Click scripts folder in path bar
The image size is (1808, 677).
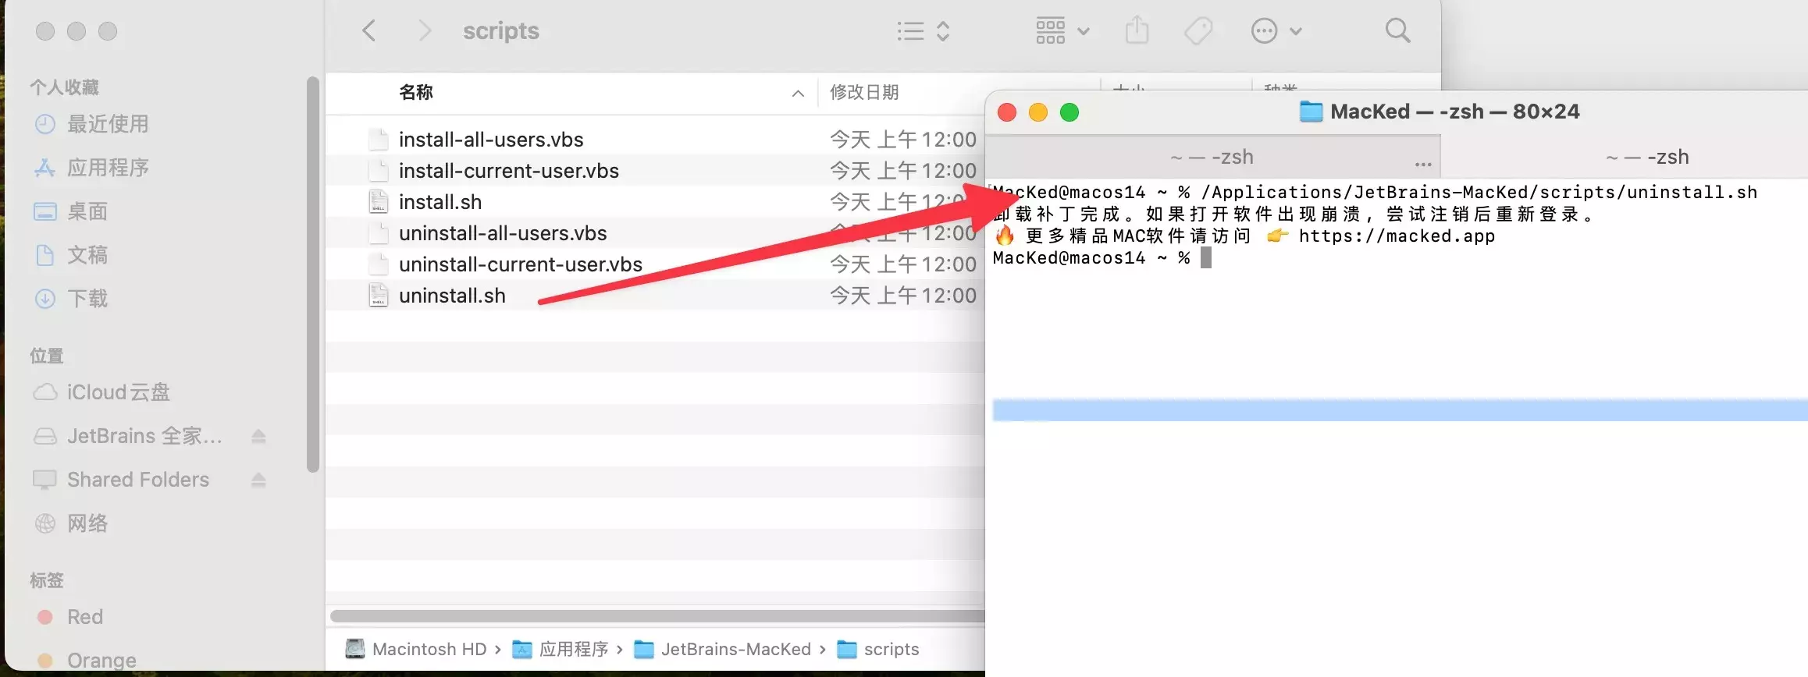(878, 649)
